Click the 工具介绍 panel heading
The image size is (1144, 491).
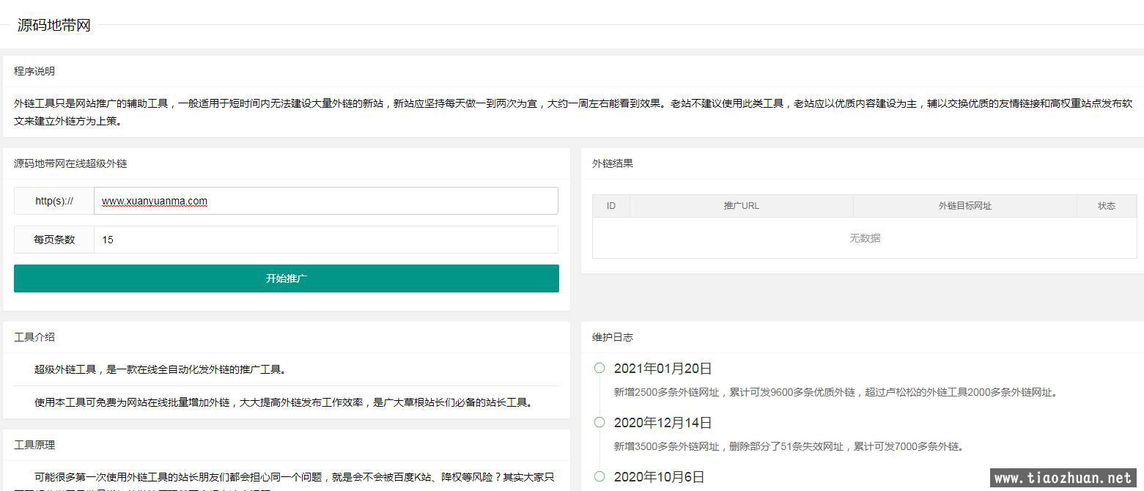[x=34, y=337]
